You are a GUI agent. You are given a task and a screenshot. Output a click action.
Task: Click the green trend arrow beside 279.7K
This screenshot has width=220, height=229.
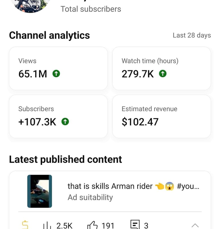pyautogui.click(x=163, y=74)
